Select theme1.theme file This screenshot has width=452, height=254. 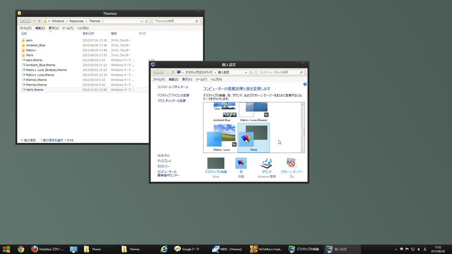pyautogui.click(x=36, y=80)
